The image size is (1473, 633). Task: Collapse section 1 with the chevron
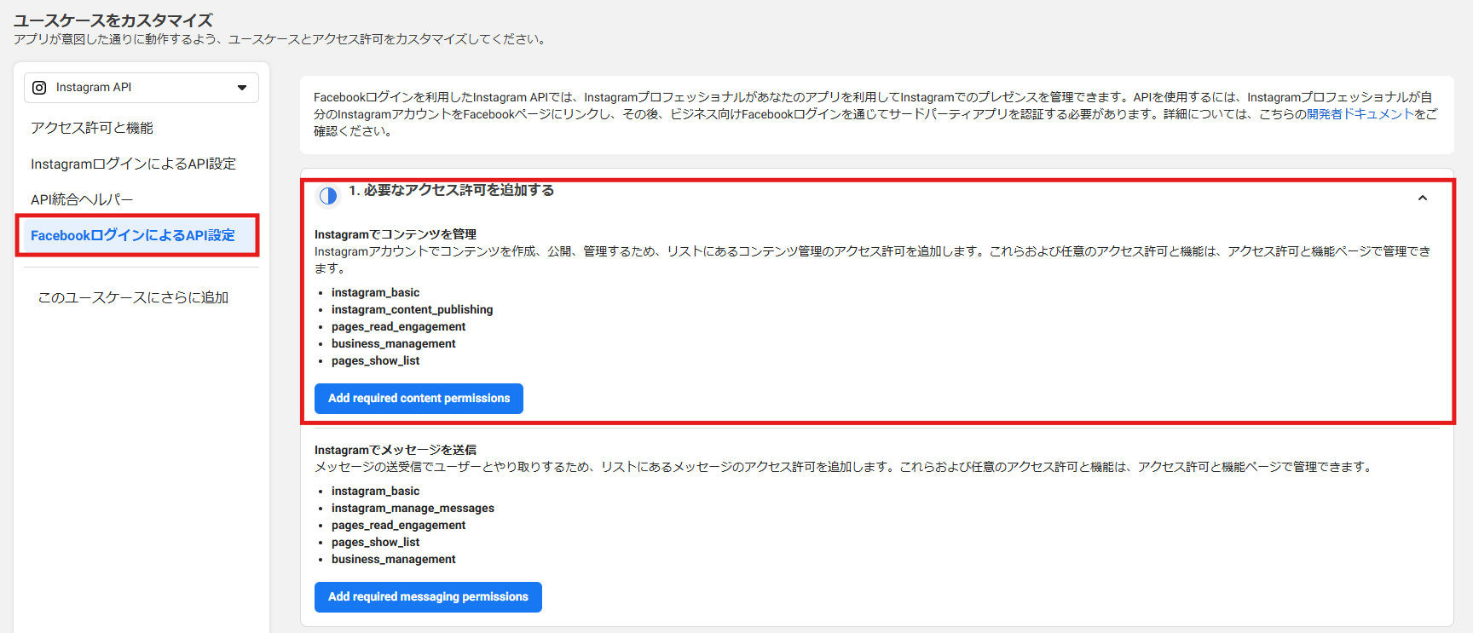point(1423,198)
